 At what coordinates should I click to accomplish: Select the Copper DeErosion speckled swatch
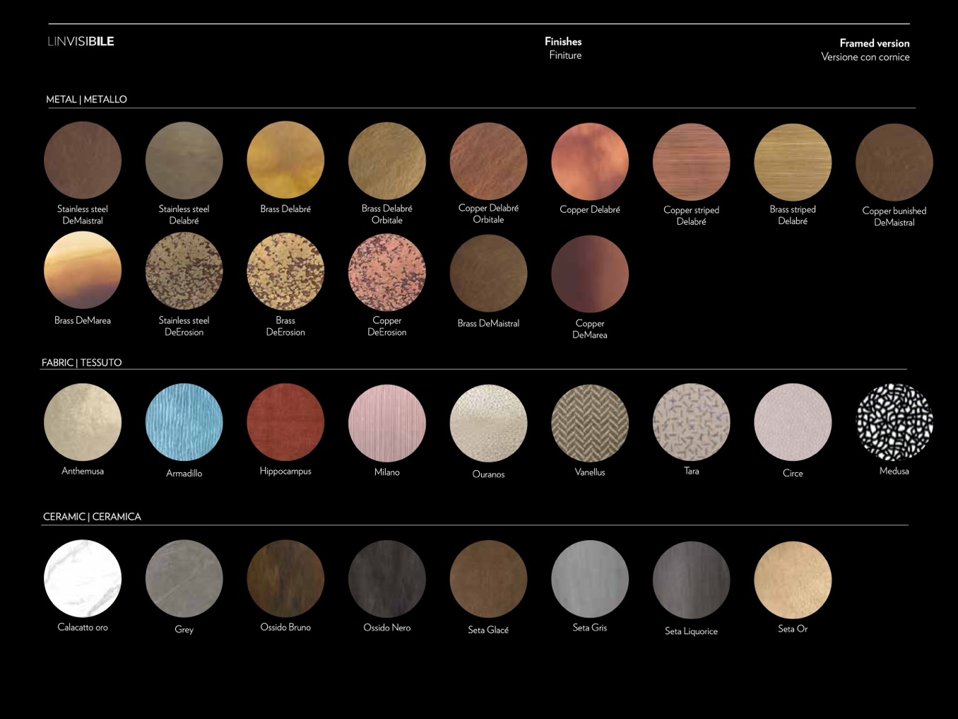click(x=387, y=272)
